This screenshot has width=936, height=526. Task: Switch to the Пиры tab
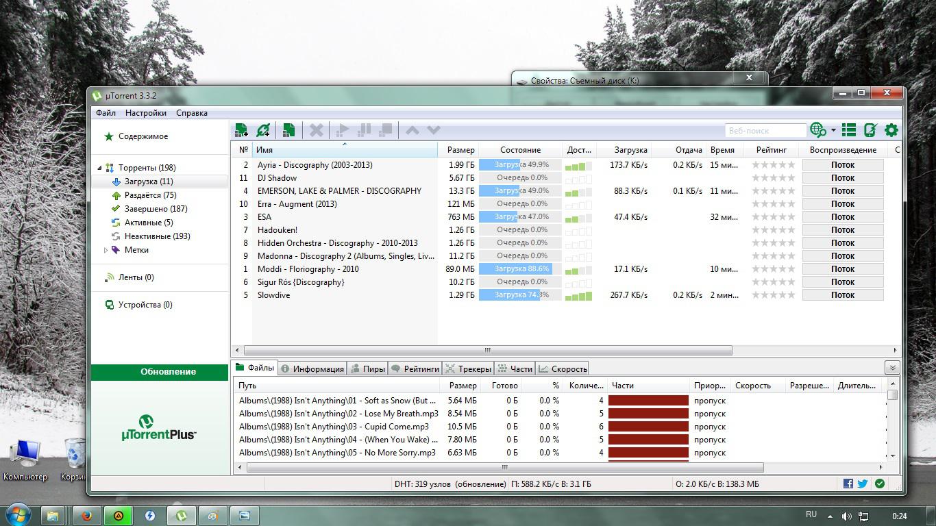pyautogui.click(x=368, y=368)
